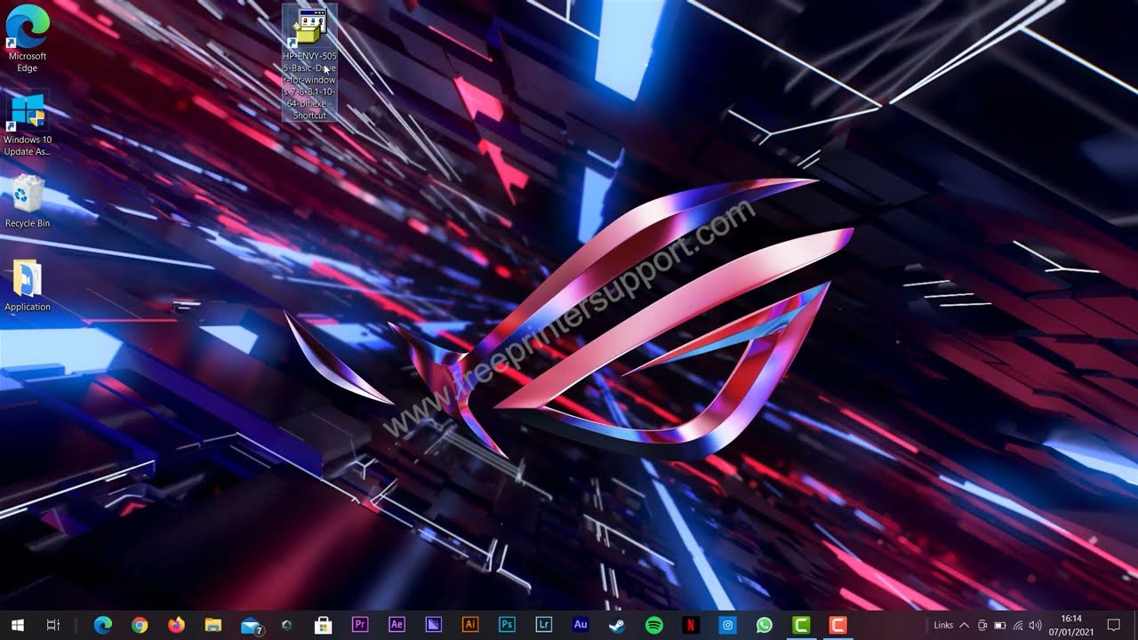1138x640 pixels.
Task: Select the Application folder on desktop
Action: [x=27, y=285]
